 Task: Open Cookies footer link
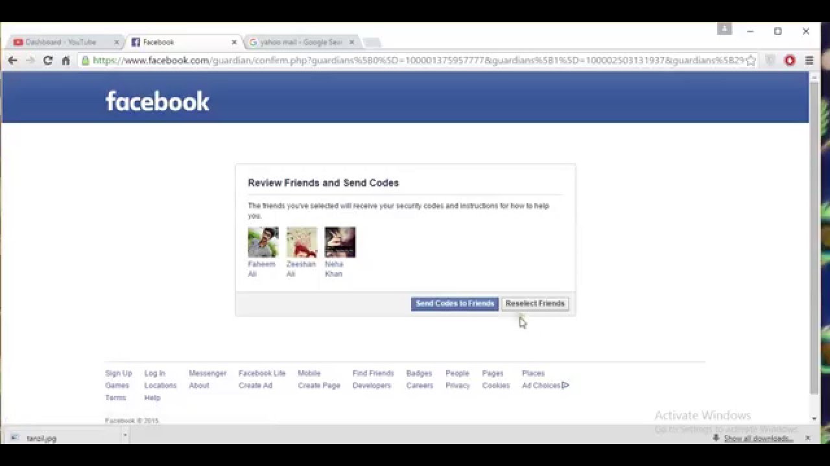(496, 386)
